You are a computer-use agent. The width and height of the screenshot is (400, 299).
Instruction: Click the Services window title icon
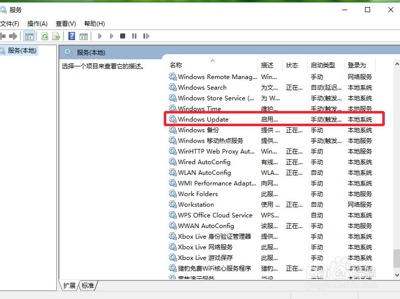point(4,10)
